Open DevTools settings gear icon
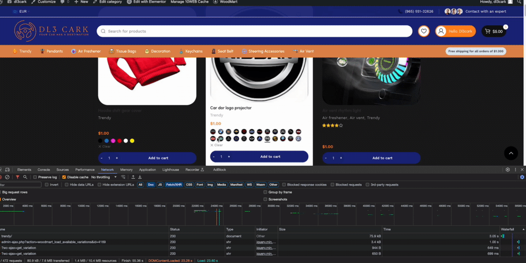Viewport: 526px width, 263px height. 508,170
